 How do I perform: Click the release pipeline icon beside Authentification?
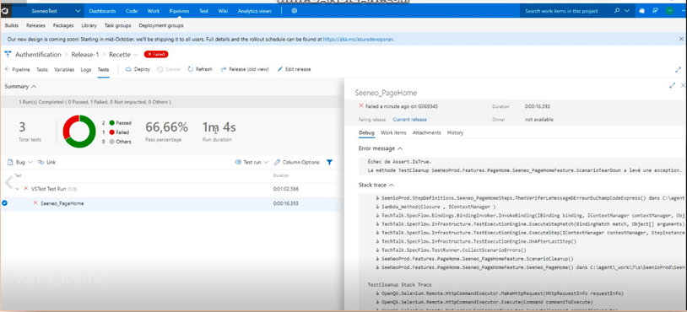[8, 54]
